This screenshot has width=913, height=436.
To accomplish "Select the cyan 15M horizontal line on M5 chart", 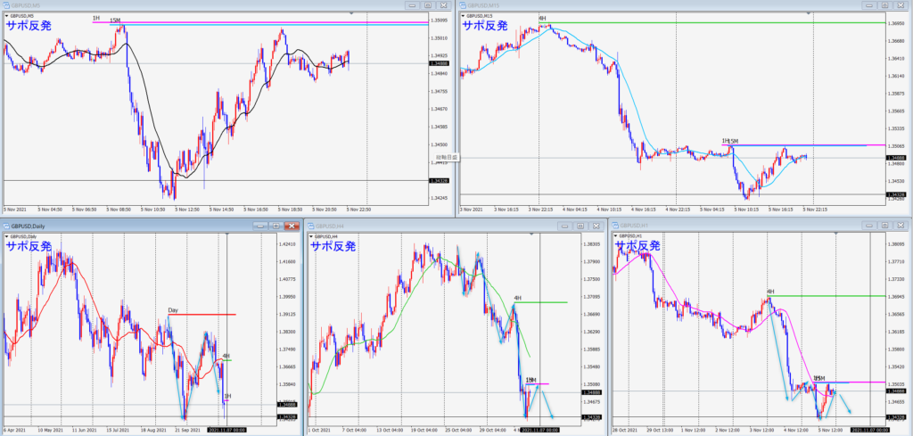I will (269, 25).
